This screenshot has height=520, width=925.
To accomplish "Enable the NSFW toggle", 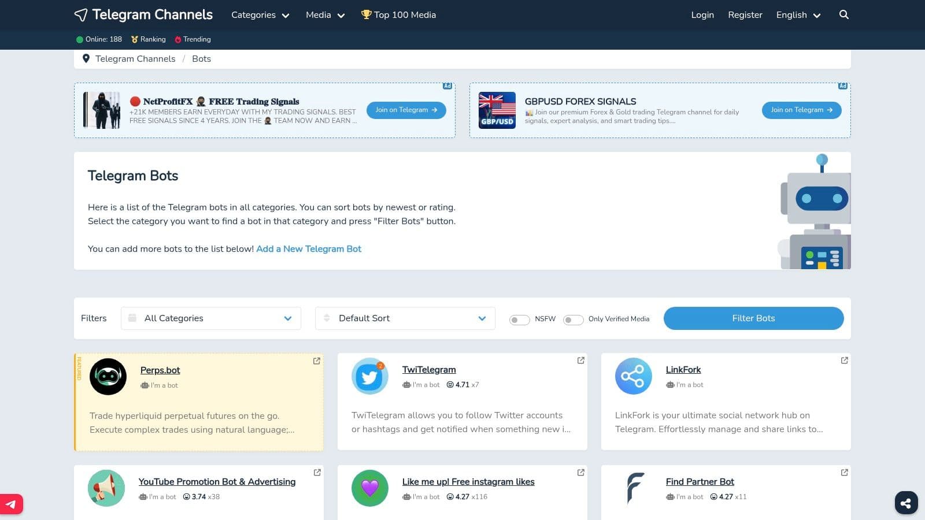I will tap(519, 320).
